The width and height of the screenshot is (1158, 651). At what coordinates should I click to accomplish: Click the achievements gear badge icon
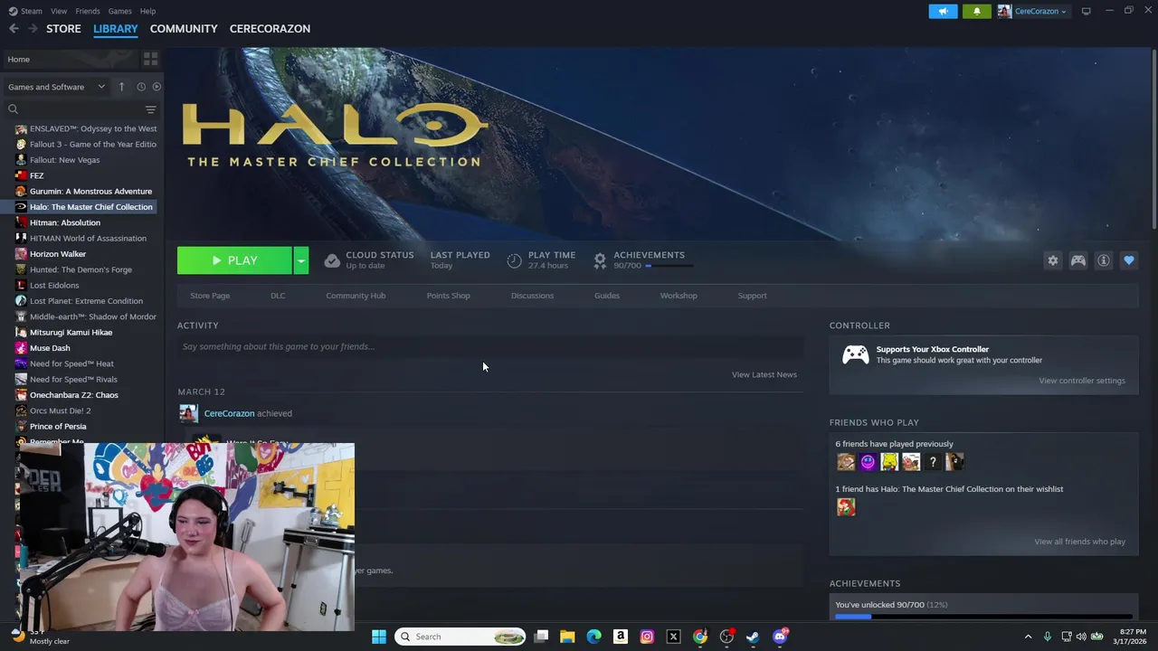[600, 260]
